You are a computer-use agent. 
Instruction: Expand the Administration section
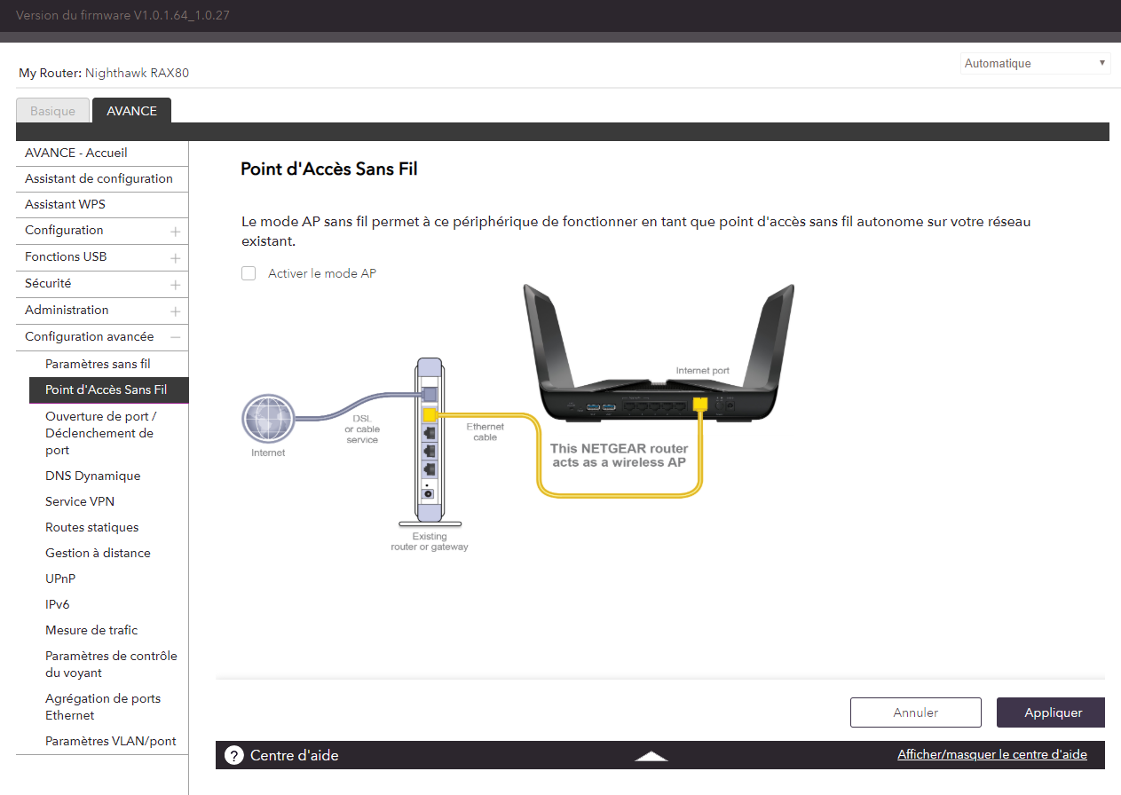(x=176, y=311)
